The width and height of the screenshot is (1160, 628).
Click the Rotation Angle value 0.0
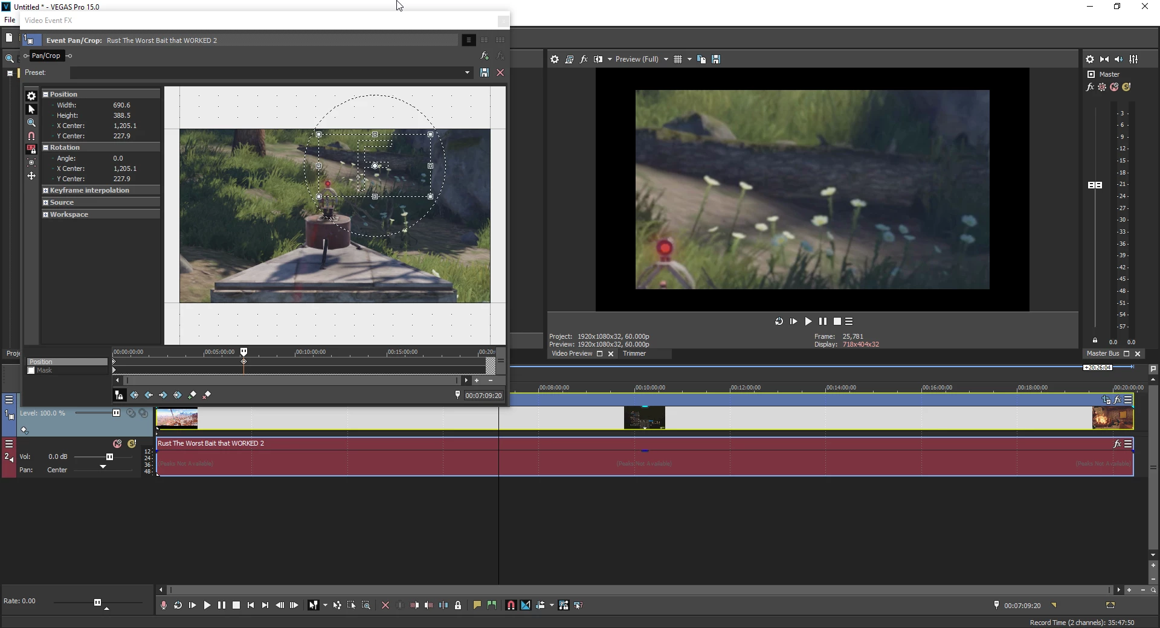coord(118,158)
